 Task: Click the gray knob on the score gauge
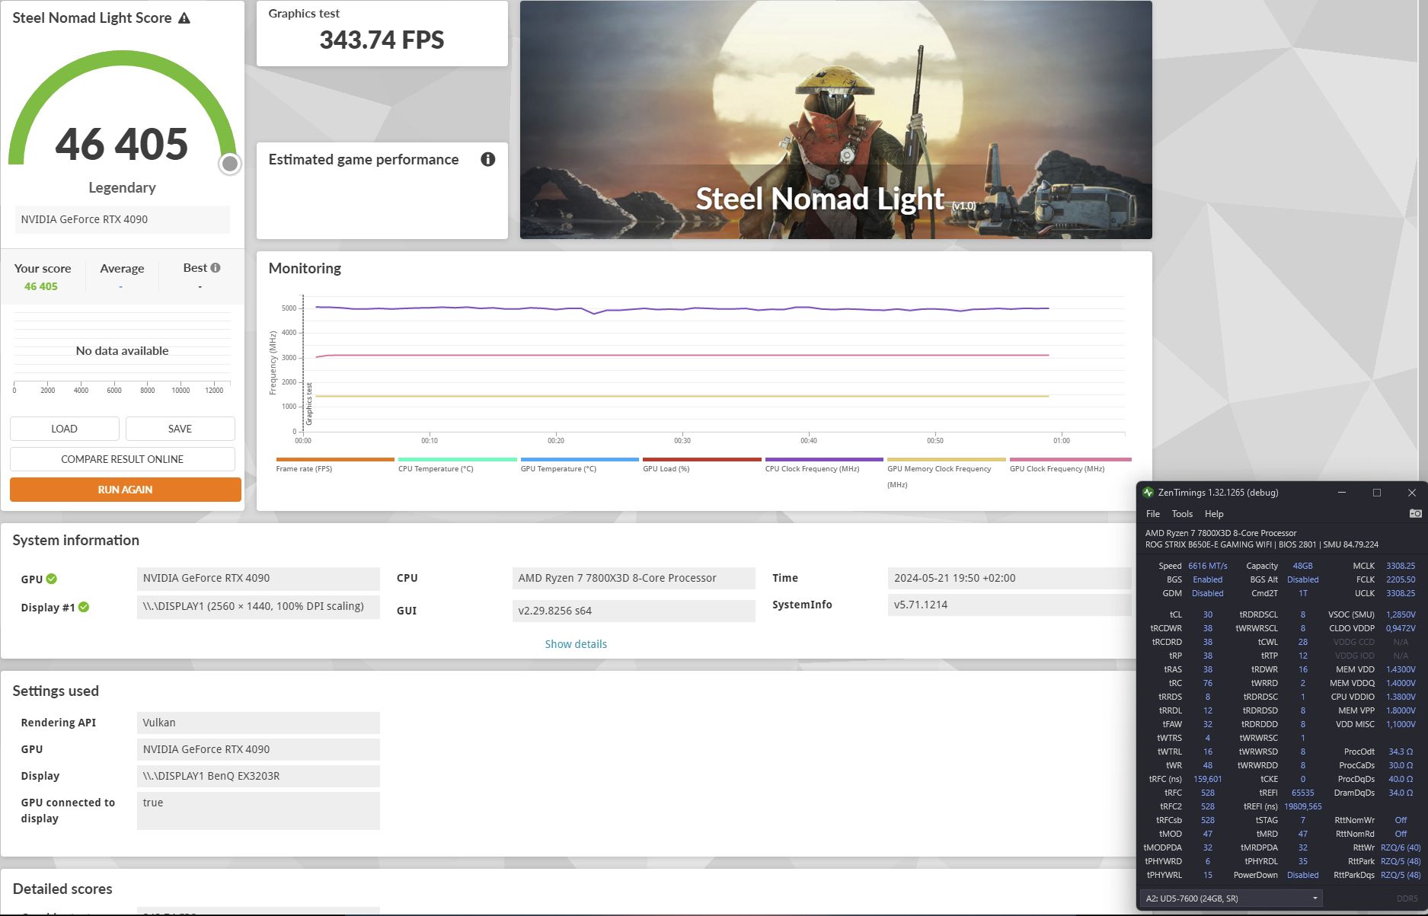(230, 164)
